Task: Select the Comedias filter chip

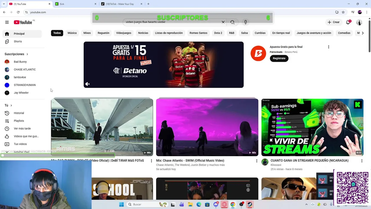Action: coord(344,33)
